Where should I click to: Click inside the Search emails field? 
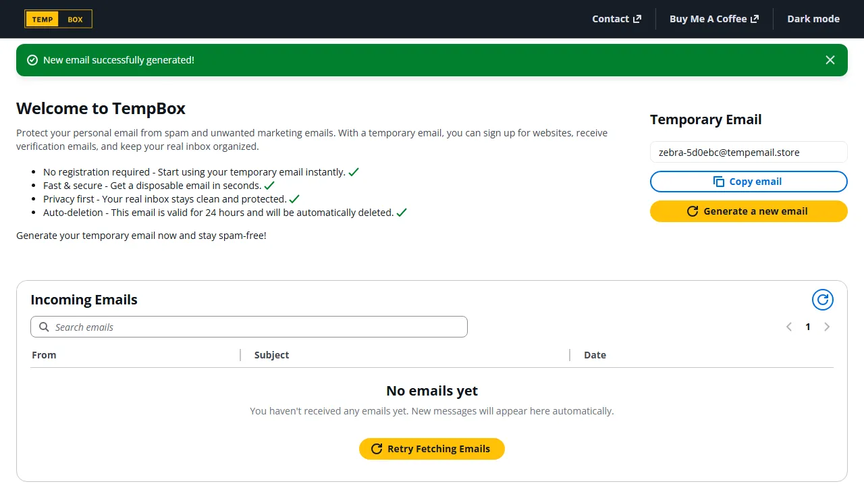click(249, 327)
